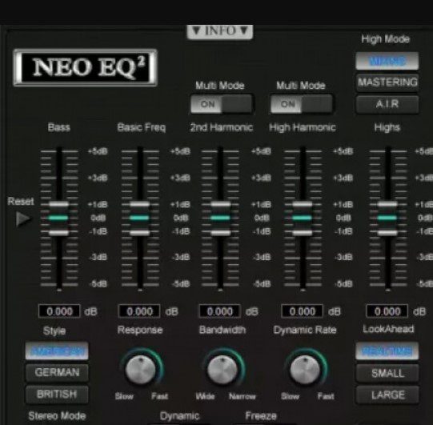The image size is (433, 425).
Task: Click the Reset play arrow icon
Action: pos(23,219)
